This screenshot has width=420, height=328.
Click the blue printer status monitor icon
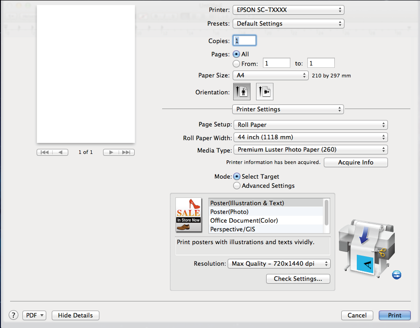[397, 275]
